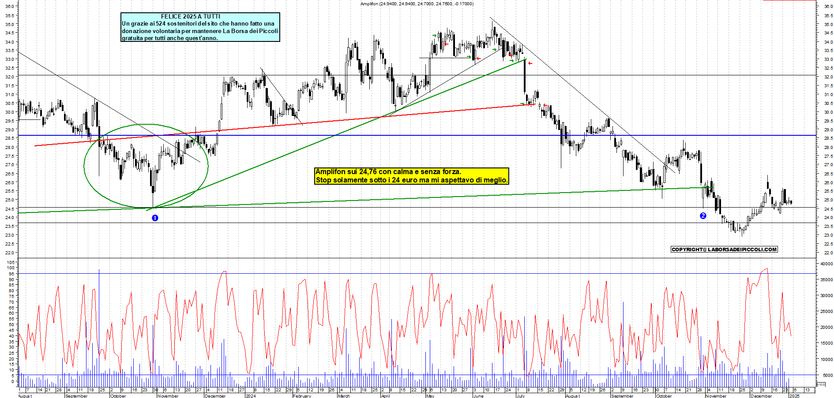Click the '25000' volume scale value

pyautogui.click(x=826, y=312)
